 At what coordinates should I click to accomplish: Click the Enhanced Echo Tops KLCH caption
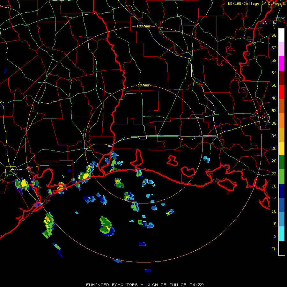coord(145,285)
